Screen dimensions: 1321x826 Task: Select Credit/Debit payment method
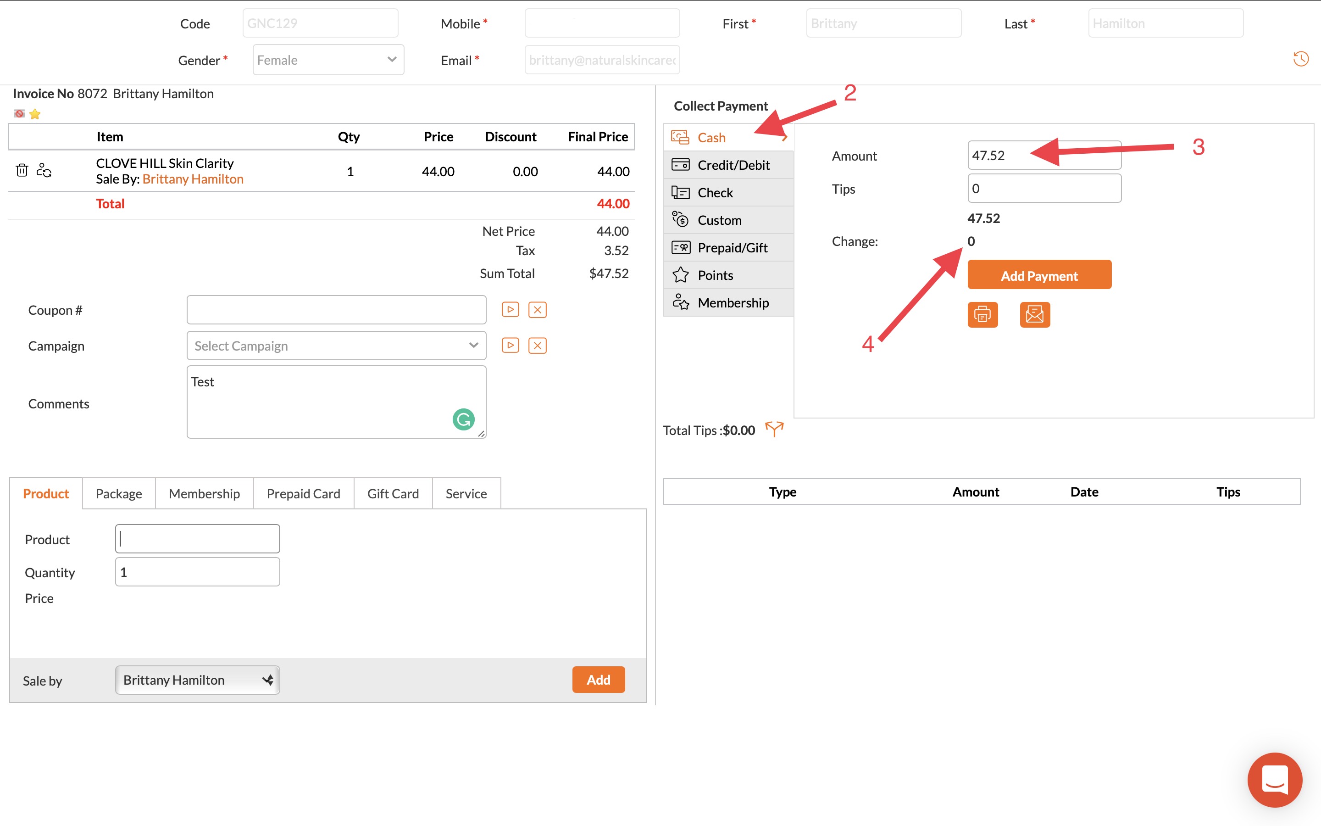point(729,165)
